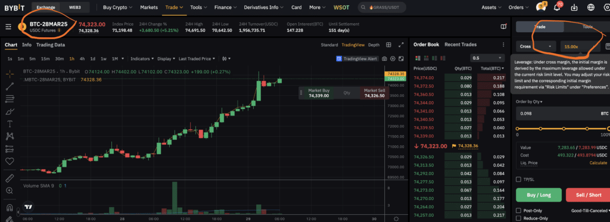Viewport: 610px width, 222px height.
Task: Select the ruler measure tool
Action: [10, 178]
